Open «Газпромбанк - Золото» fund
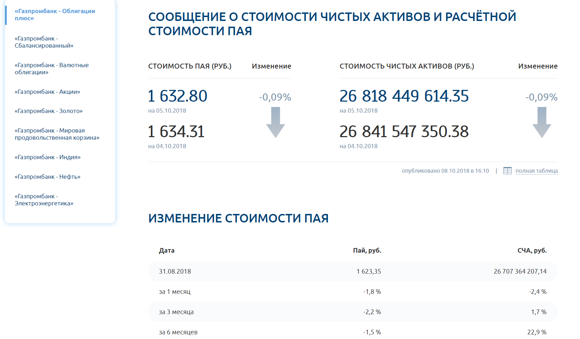This screenshot has width=580, height=339. pos(48,111)
